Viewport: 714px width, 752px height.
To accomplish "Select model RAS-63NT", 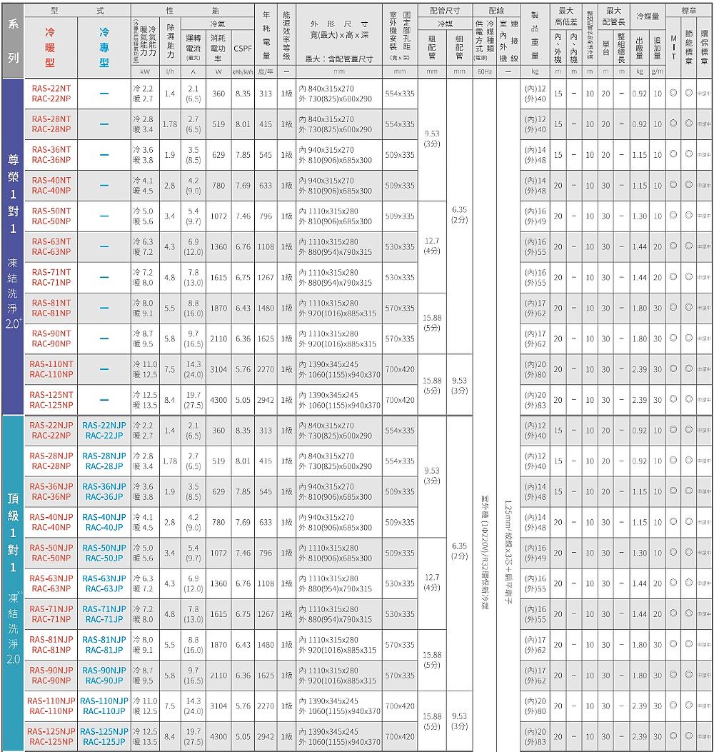I will [x=51, y=241].
